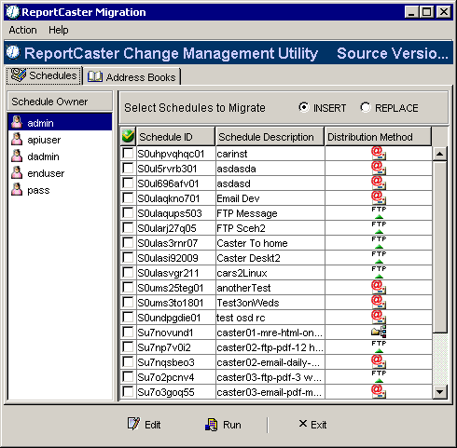The height and width of the screenshot is (448, 457).
Task: Select the INSERT radio button
Action: [x=303, y=107]
